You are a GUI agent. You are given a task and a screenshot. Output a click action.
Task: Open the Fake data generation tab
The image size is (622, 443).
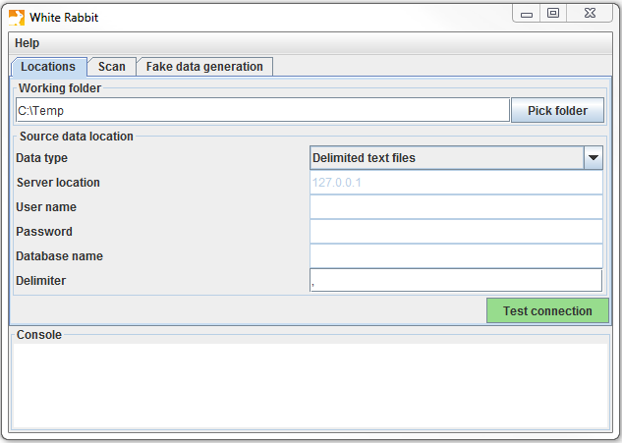[x=204, y=67]
